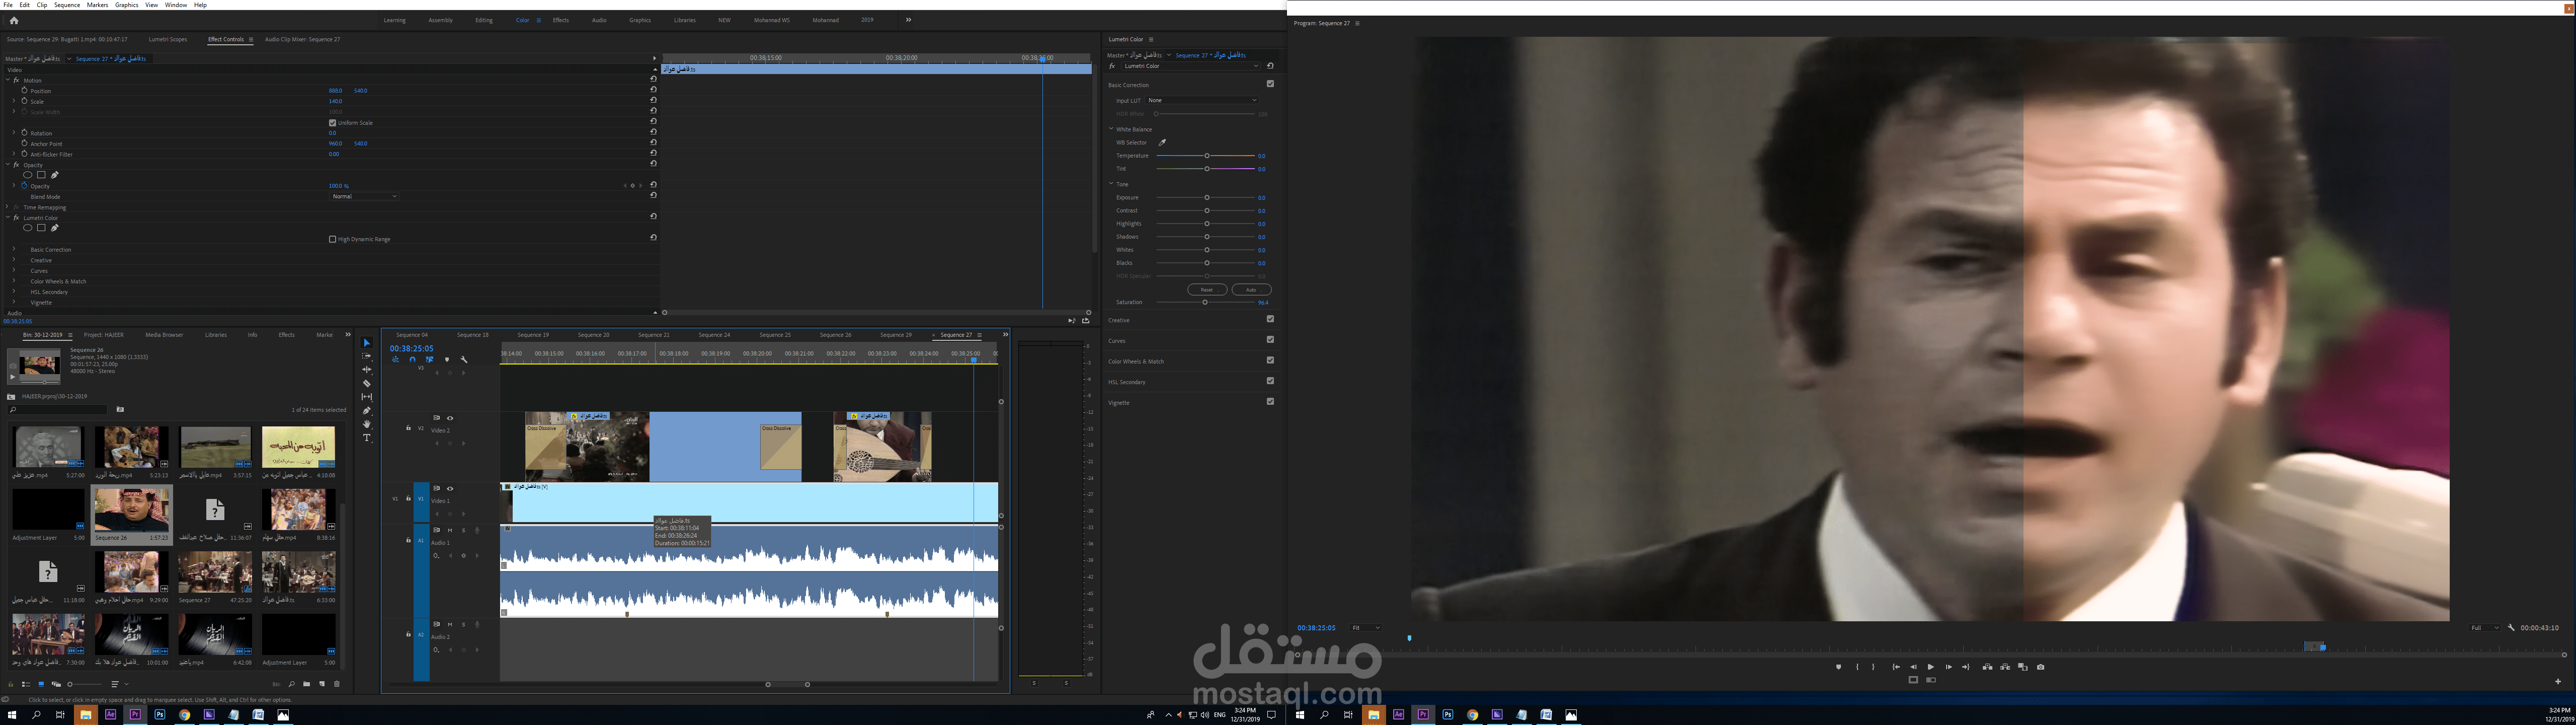Disable the Vignette section in Lumetri Color
Image resolution: width=2576 pixels, height=725 pixels.
(1270, 402)
